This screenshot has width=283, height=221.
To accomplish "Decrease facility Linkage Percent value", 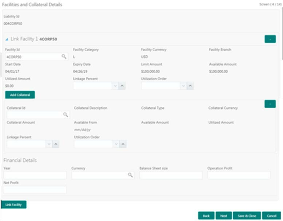I will pos(115,86).
